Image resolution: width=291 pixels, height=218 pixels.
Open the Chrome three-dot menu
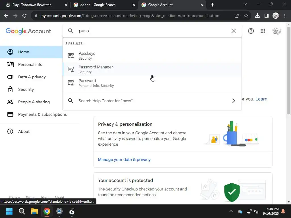285,16
